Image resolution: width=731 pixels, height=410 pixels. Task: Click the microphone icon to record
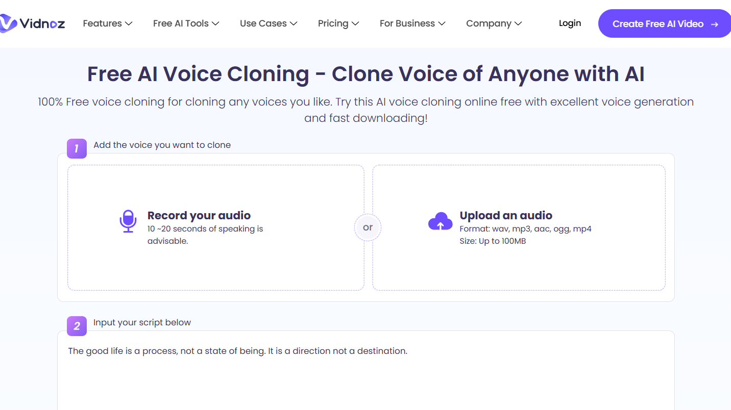click(x=128, y=221)
